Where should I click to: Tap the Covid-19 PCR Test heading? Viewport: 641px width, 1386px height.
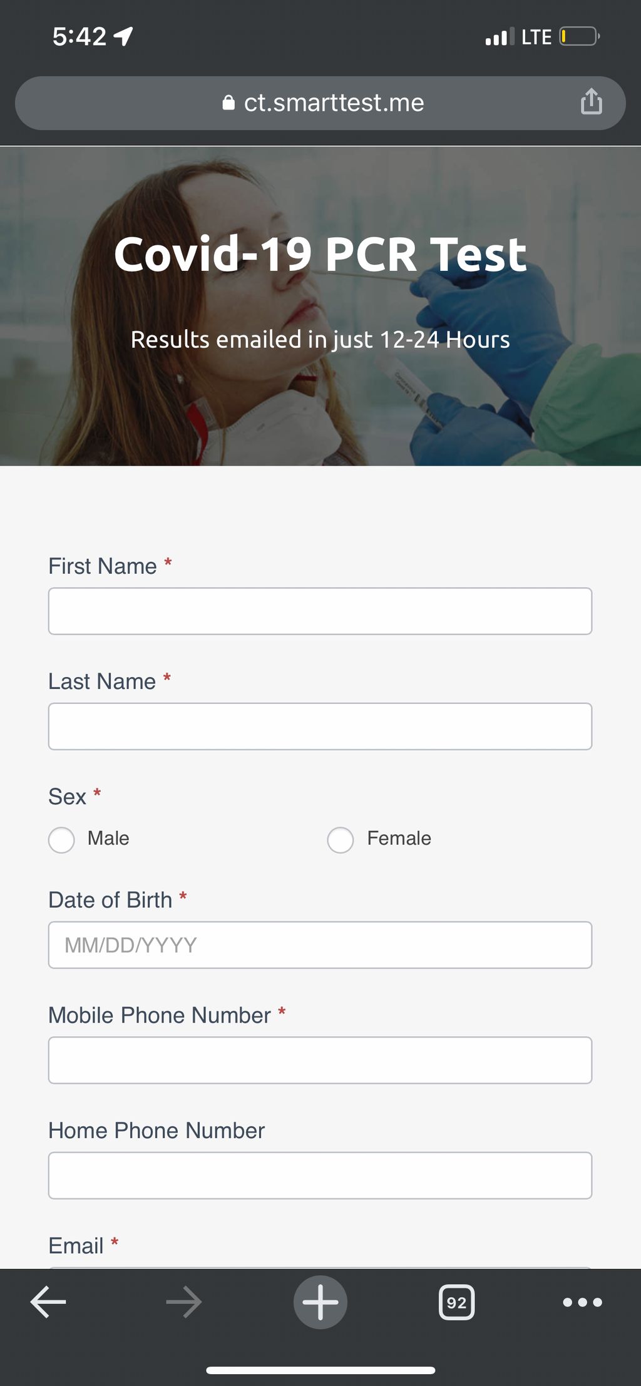(x=320, y=254)
